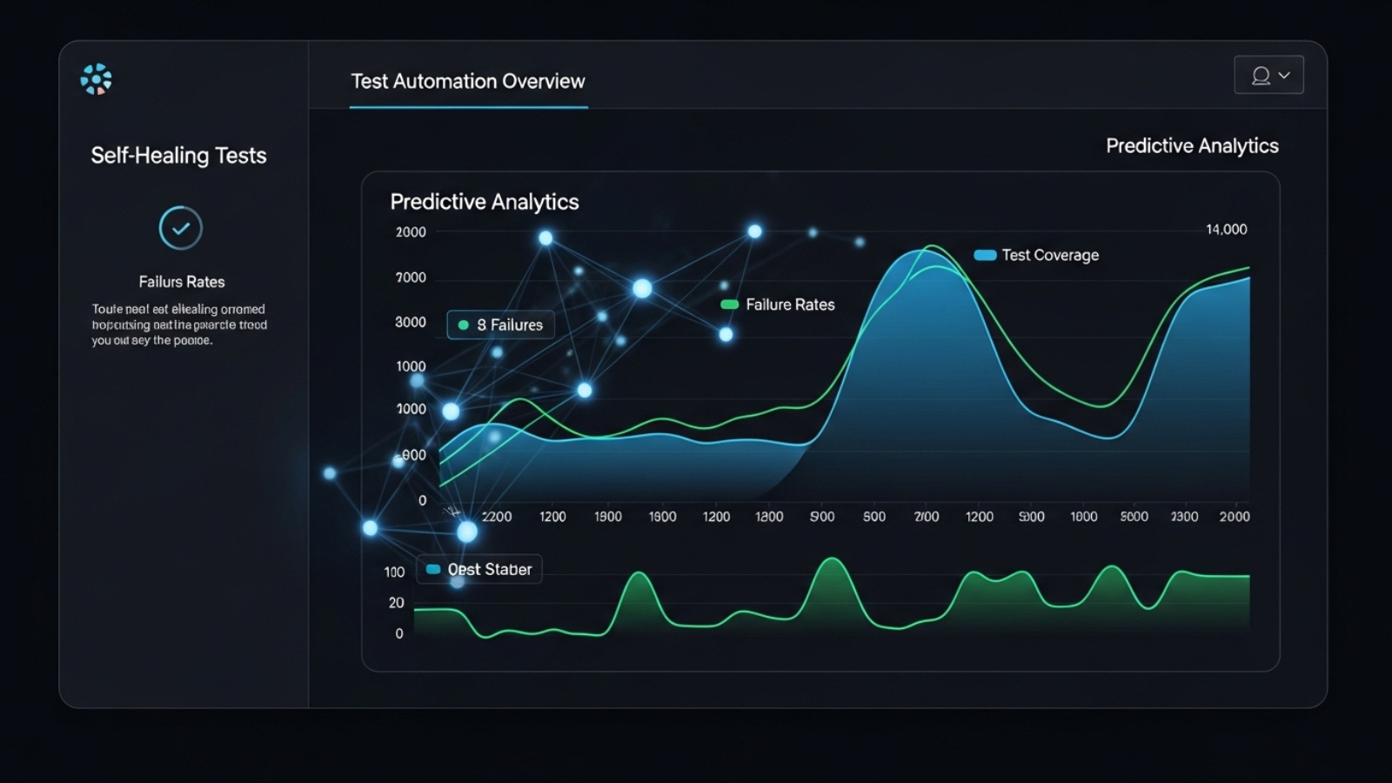1392x783 pixels.
Task: Click the green dot in the 8 Failures badge
Action: coord(465,325)
